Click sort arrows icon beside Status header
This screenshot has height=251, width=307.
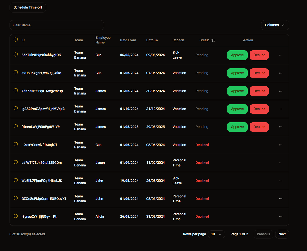point(213,40)
